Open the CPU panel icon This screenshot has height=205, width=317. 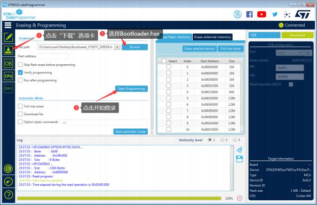pyautogui.click(x=9, y=76)
